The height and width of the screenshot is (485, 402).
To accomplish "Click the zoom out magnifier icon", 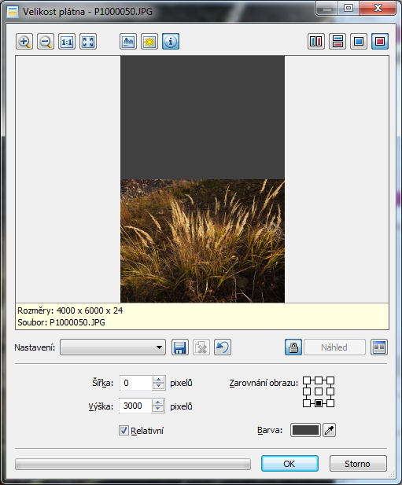I will pos(46,42).
